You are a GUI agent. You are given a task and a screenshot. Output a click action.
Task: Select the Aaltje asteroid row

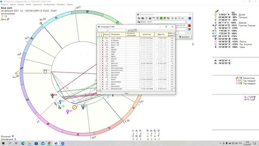click(x=136, y=63)
